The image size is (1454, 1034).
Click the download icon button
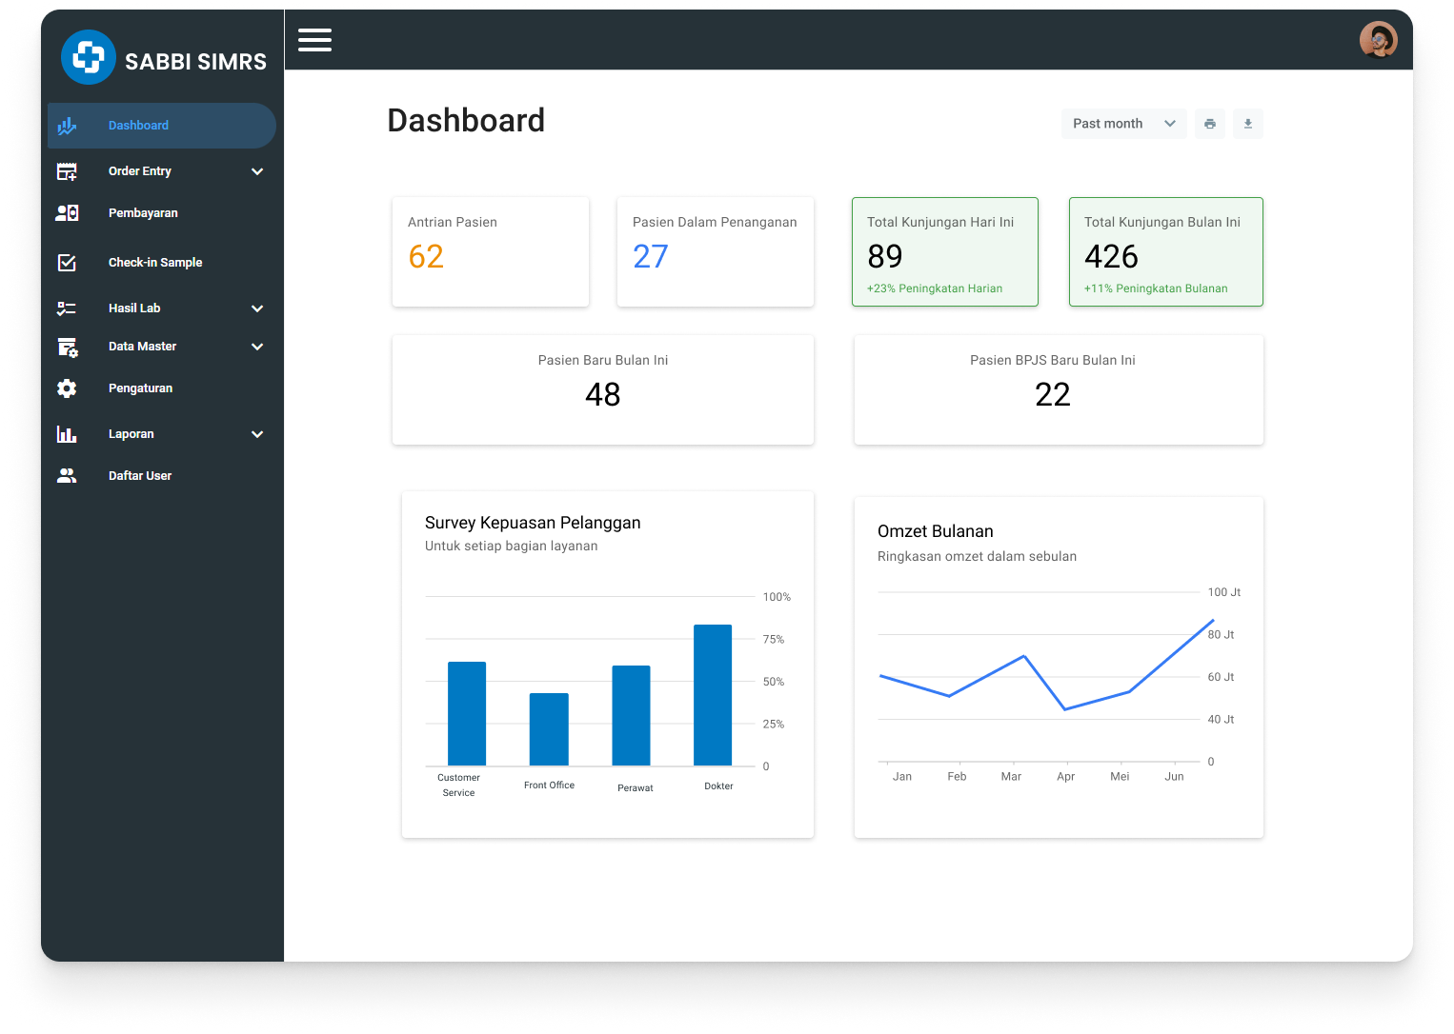(1247, 124)
